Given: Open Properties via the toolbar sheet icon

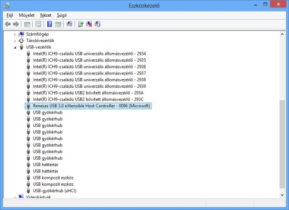Looking at the screenshot, I should (x=38, y=24).
